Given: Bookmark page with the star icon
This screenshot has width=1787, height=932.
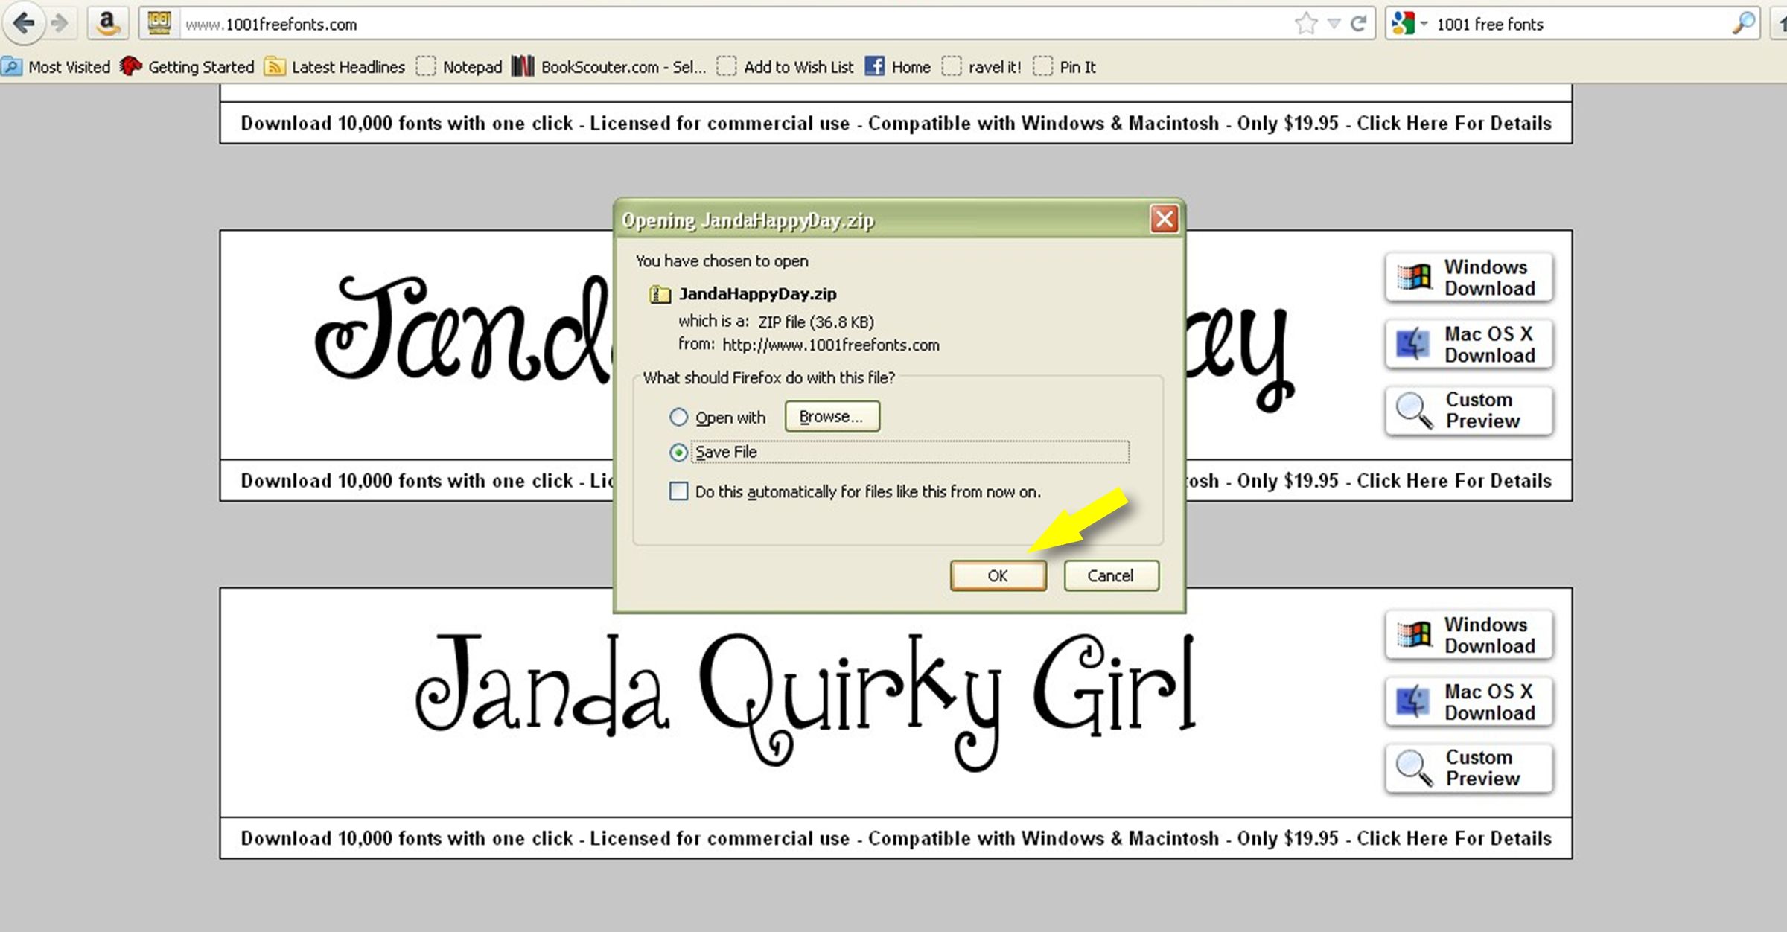Looking at the screenshot, I should pyautogui.click(x=1305, y=24).
